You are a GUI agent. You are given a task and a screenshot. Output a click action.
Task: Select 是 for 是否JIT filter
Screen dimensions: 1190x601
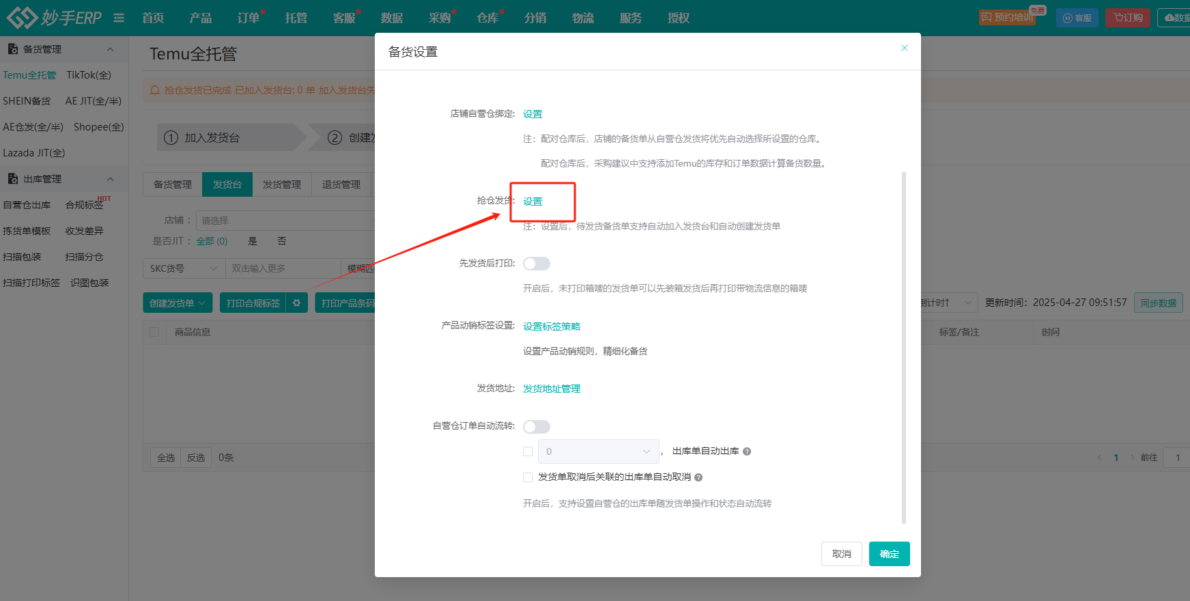pyautogui.click(x=253, y=241)
